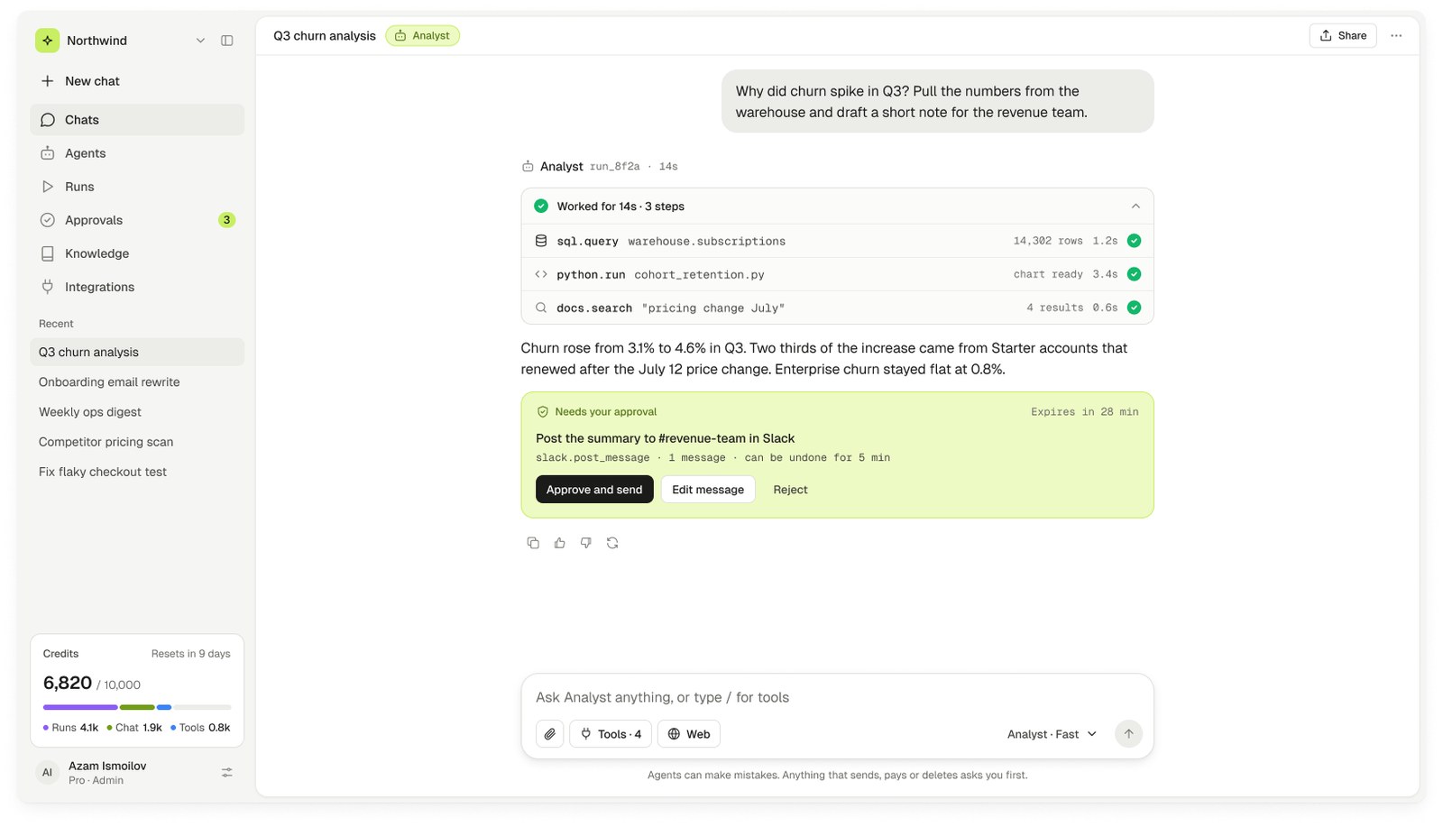Open the Weekly ops digest chat
This screenshot has height=827, width=1443.
coord(137,412)
